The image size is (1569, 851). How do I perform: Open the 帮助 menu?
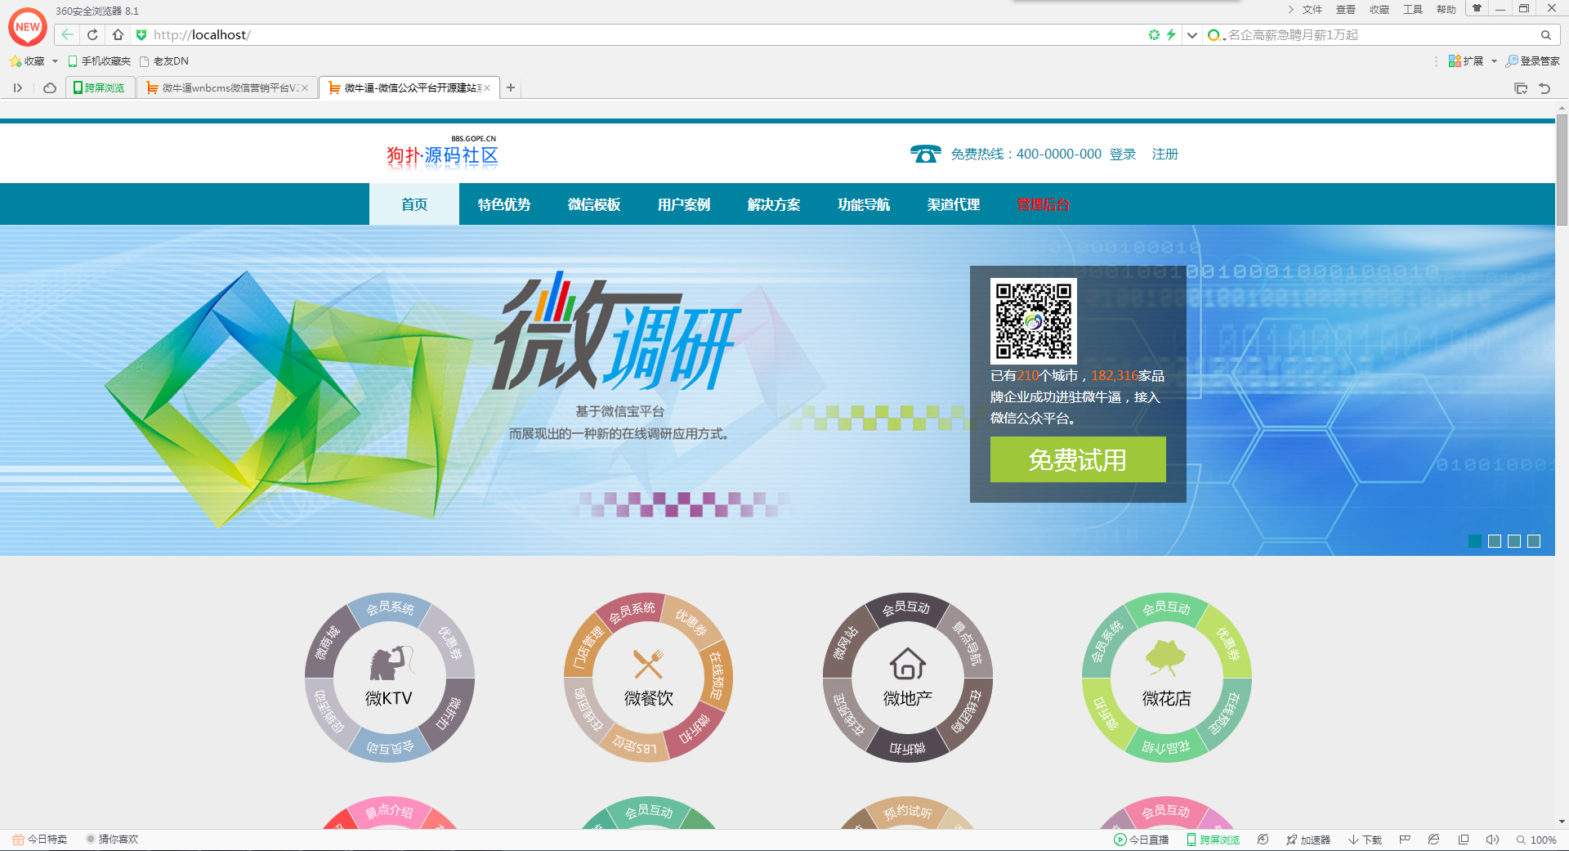(x=1446, y=9)
